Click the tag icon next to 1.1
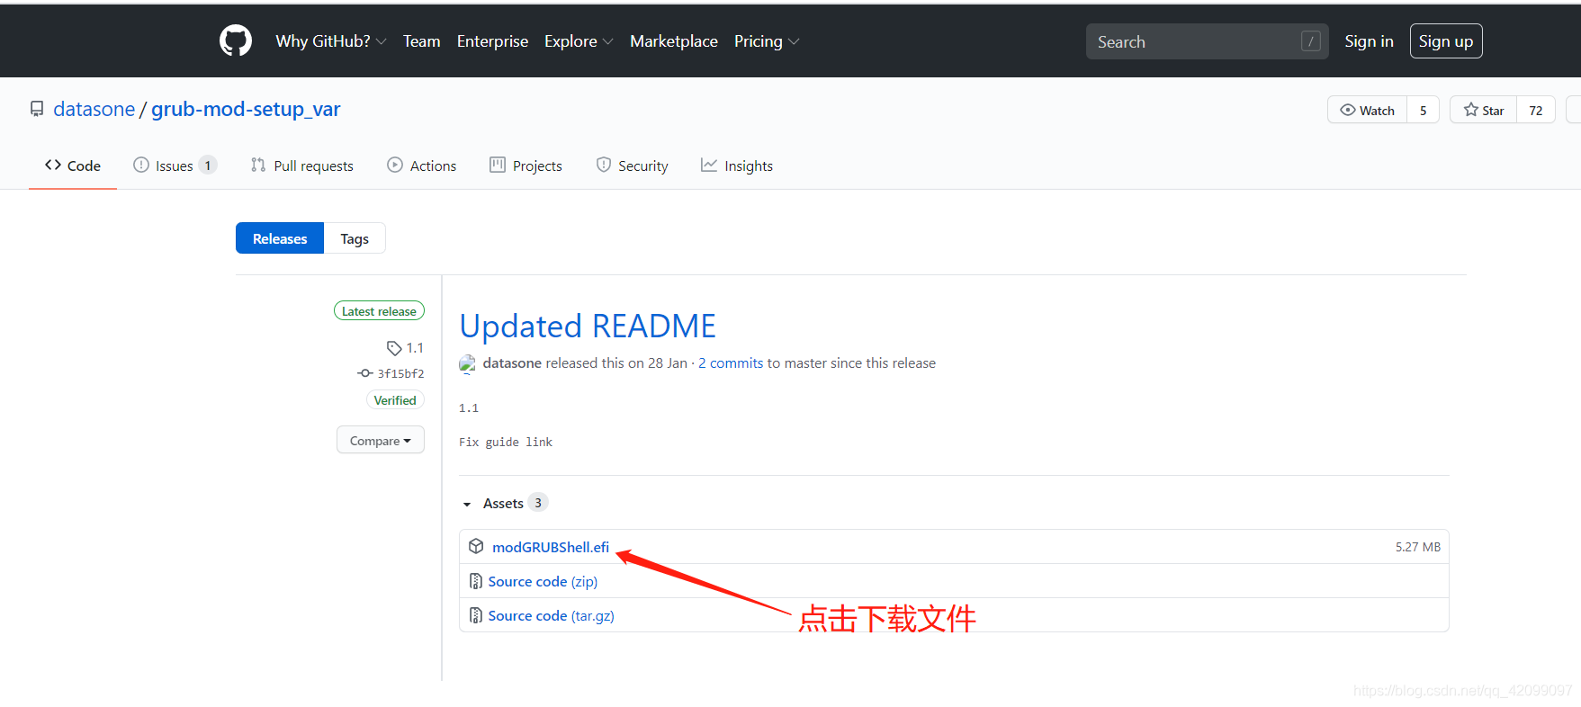Viewport: 1581px width, 707px height. 394,348
